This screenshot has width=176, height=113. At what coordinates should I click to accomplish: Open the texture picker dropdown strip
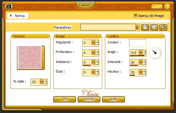pos(43,57)
